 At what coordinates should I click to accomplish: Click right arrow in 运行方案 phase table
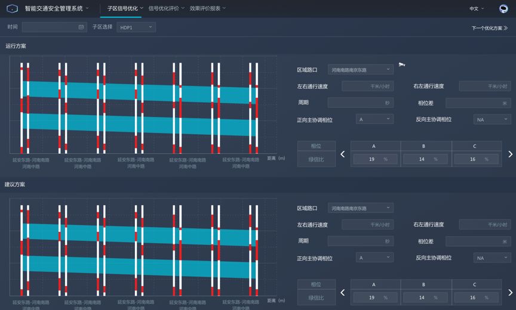510,154
